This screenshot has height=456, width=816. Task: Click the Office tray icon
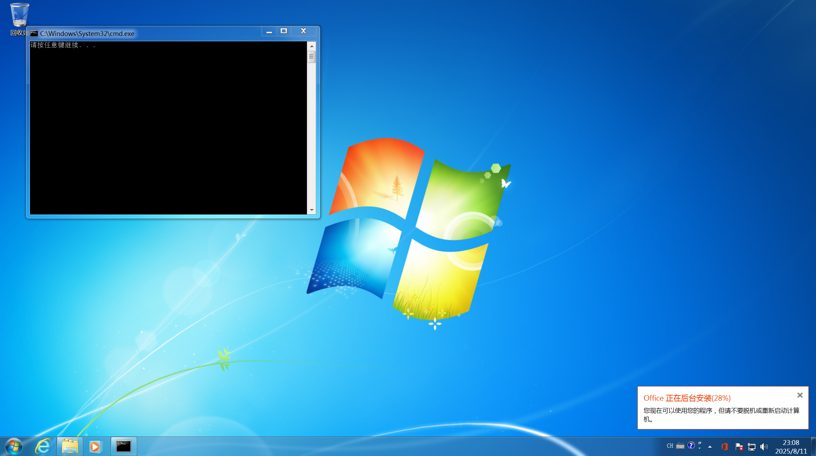pos(725,447)
